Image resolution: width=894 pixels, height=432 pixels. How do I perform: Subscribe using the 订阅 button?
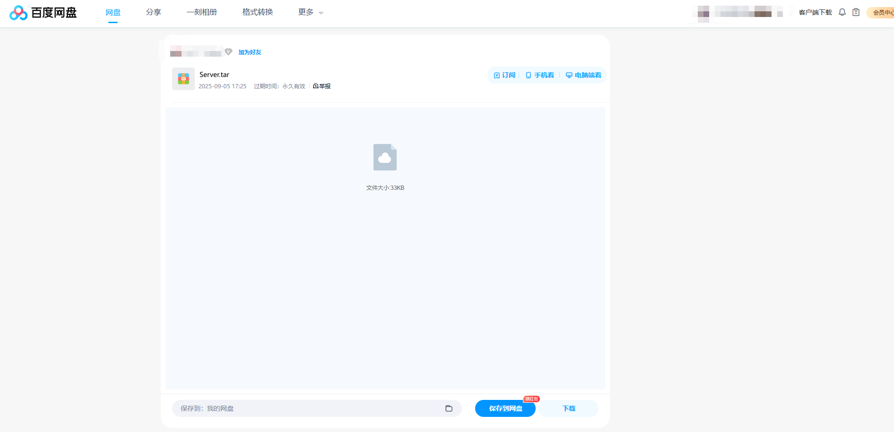tap(504, 76)
